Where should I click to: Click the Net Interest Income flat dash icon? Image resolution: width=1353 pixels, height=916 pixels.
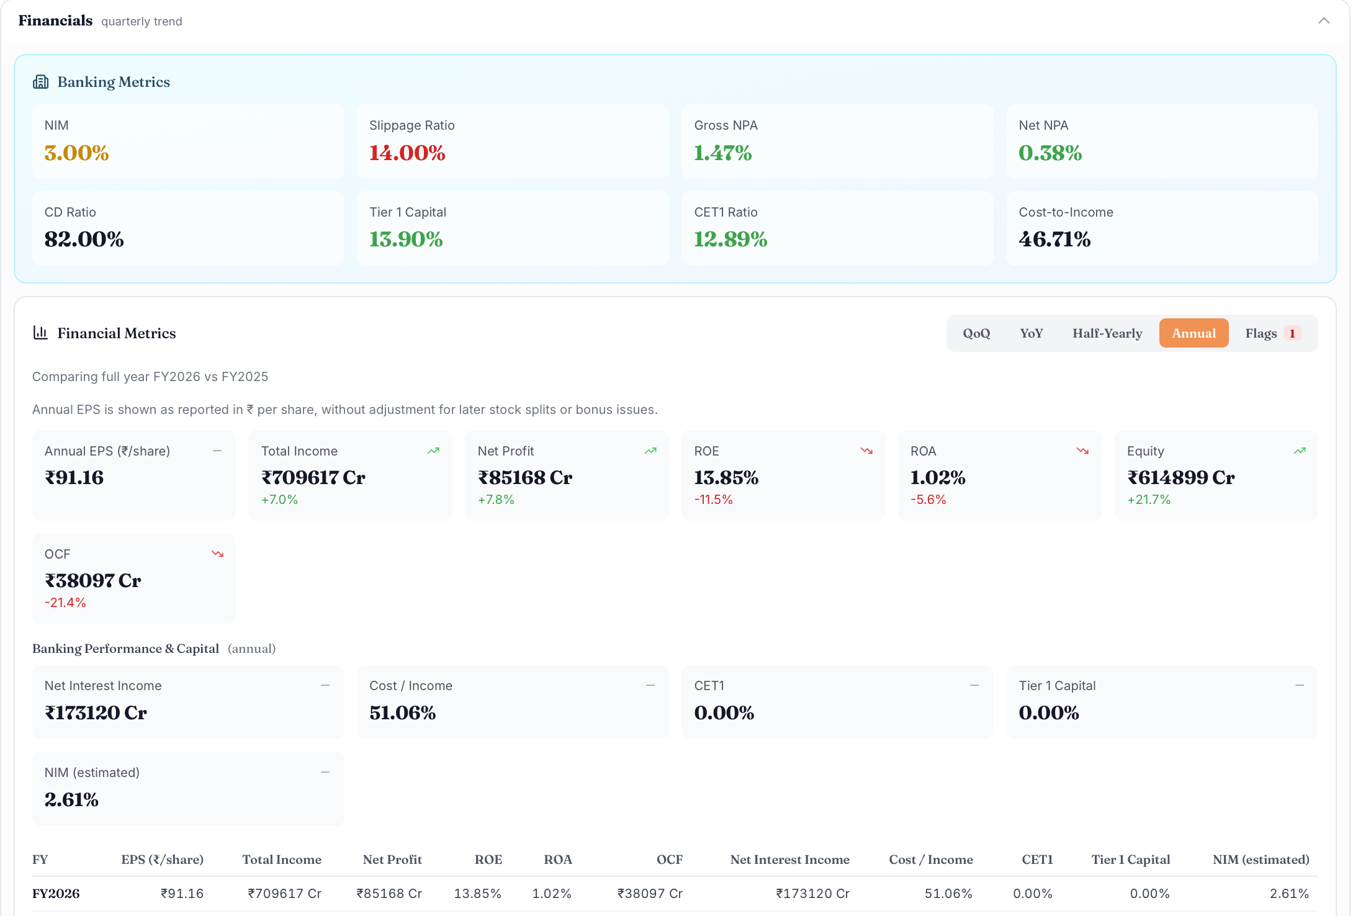pos(325,686)
